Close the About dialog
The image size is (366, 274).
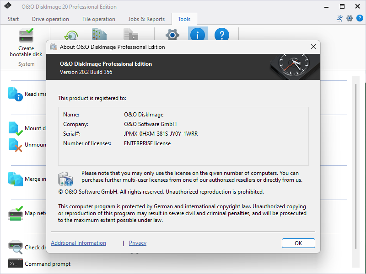click(x=313, y=47)
